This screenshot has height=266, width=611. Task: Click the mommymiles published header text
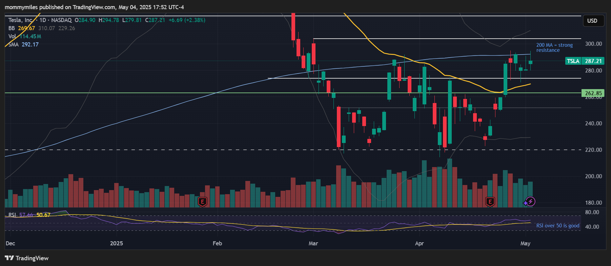coord(95,7)
